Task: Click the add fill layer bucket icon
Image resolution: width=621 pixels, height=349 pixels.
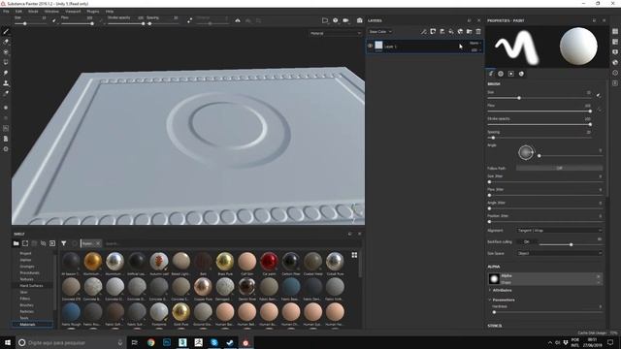Action: (451, 31)
